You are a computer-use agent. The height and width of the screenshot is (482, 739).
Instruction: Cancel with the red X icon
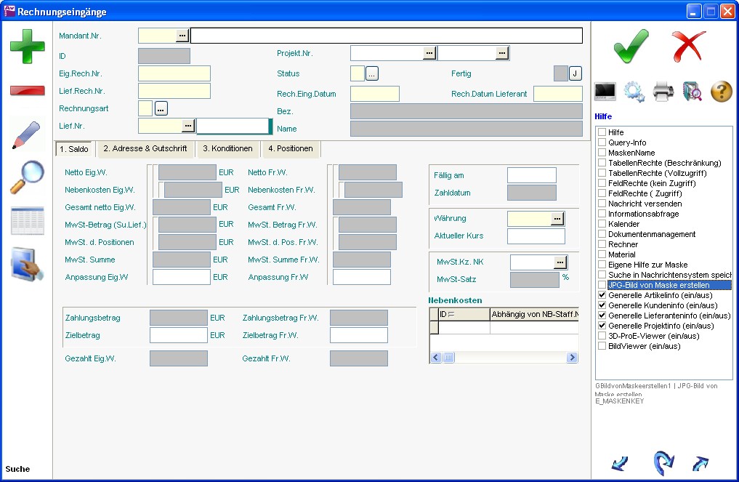click(688, 47)
